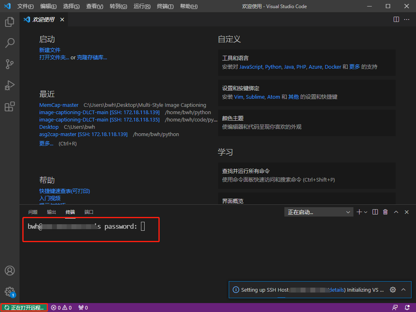Open recent folder MemCap-master
This screenshot has height=312, width=416.
pos(59,105)
